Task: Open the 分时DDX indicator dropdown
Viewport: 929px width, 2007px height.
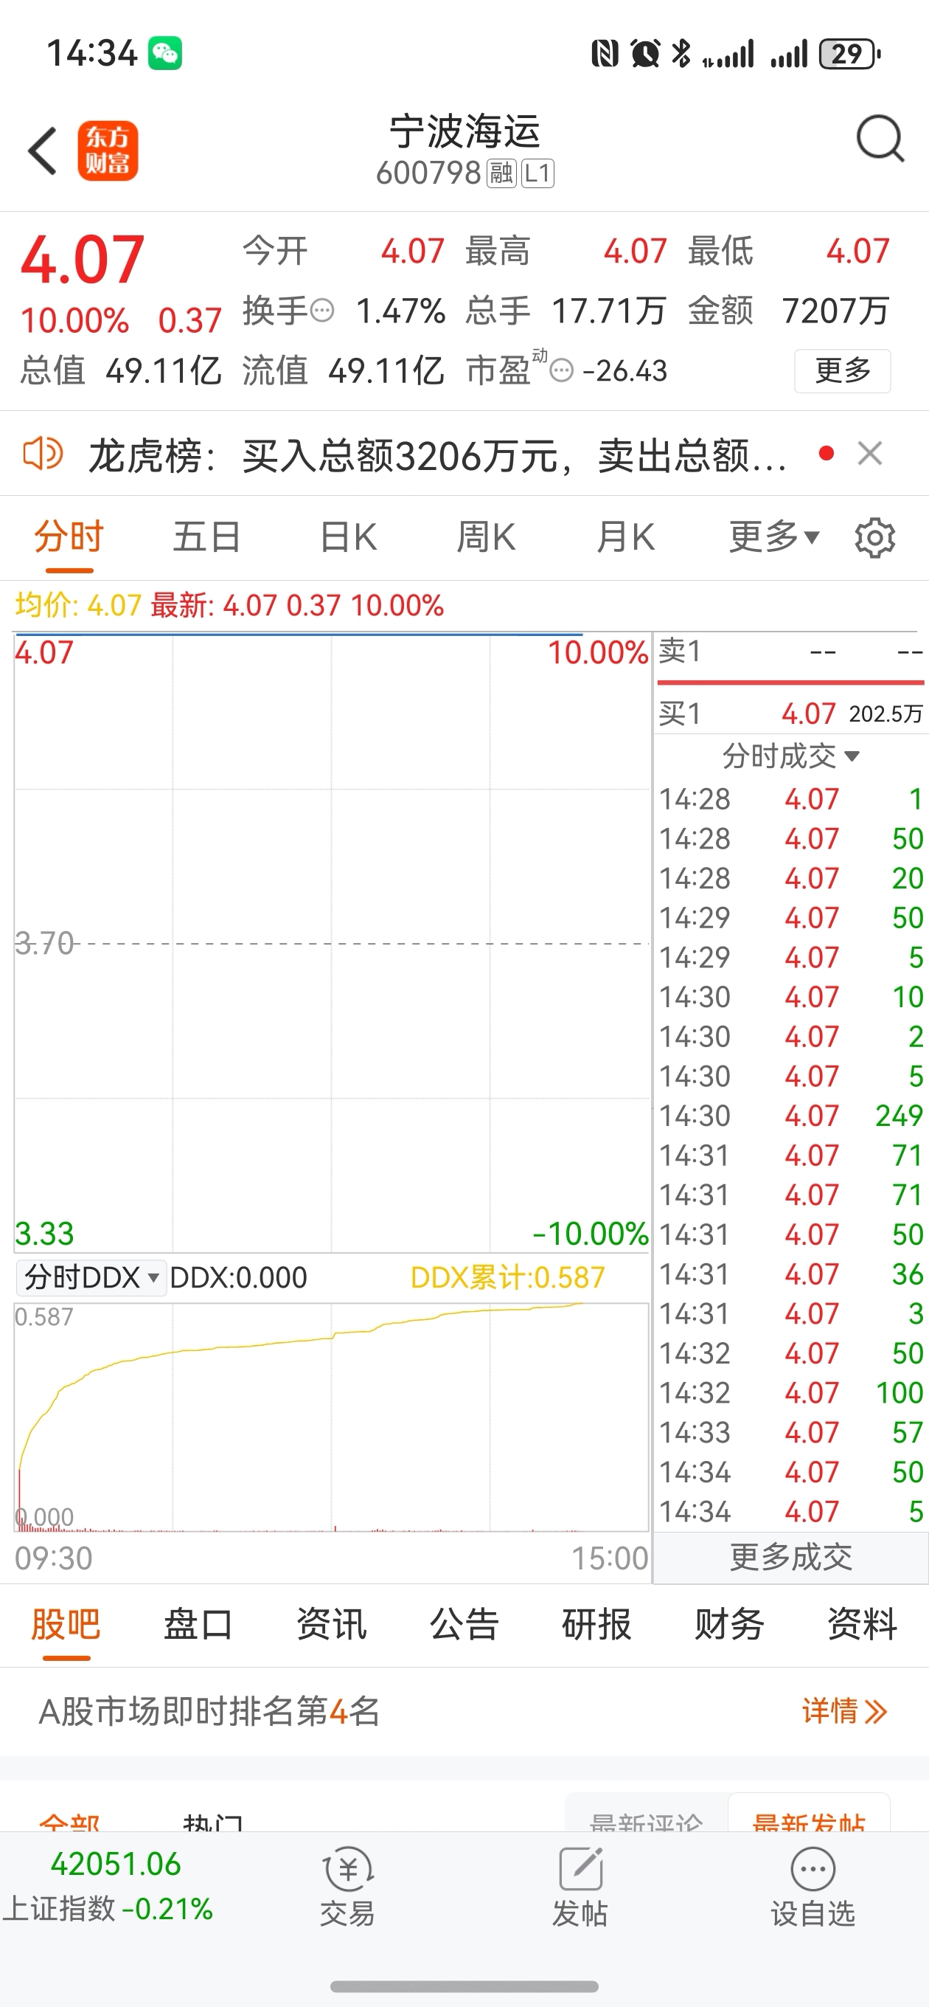Action: pyautogui.click(x=91, y=1277)
